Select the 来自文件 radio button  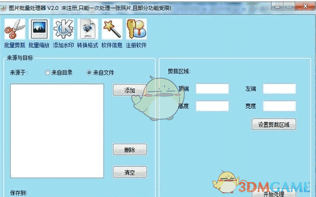89,73
